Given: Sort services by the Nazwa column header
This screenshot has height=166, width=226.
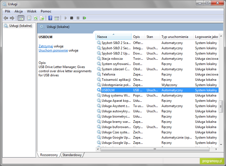Looking at the screenshot, I should [x=114, y=37].
